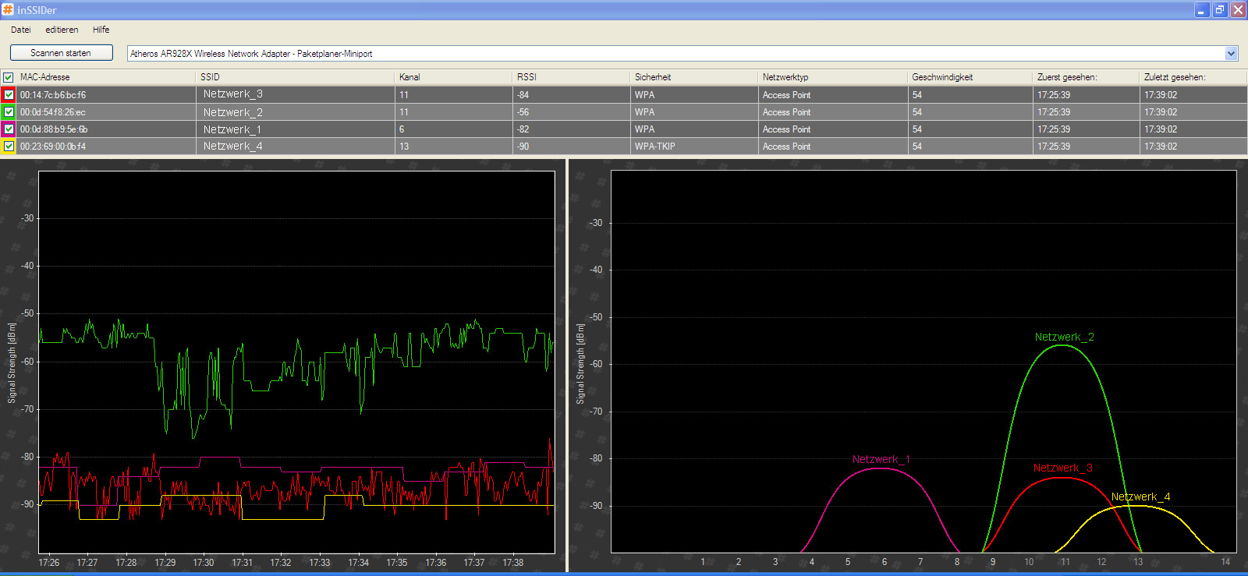The width and height of the screenshot is (1248, 576).
Task: Uncheck the green checkbox for Netzwerk_2
Action: pyautogui.click(x=9, y=111)
